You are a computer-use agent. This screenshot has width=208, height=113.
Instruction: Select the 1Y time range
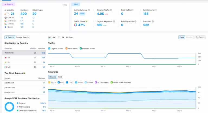[x=58, y=37]
